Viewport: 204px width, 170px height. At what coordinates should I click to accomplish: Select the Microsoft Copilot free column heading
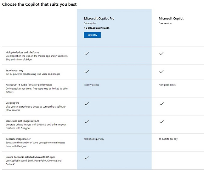click(x=171, y=19)
